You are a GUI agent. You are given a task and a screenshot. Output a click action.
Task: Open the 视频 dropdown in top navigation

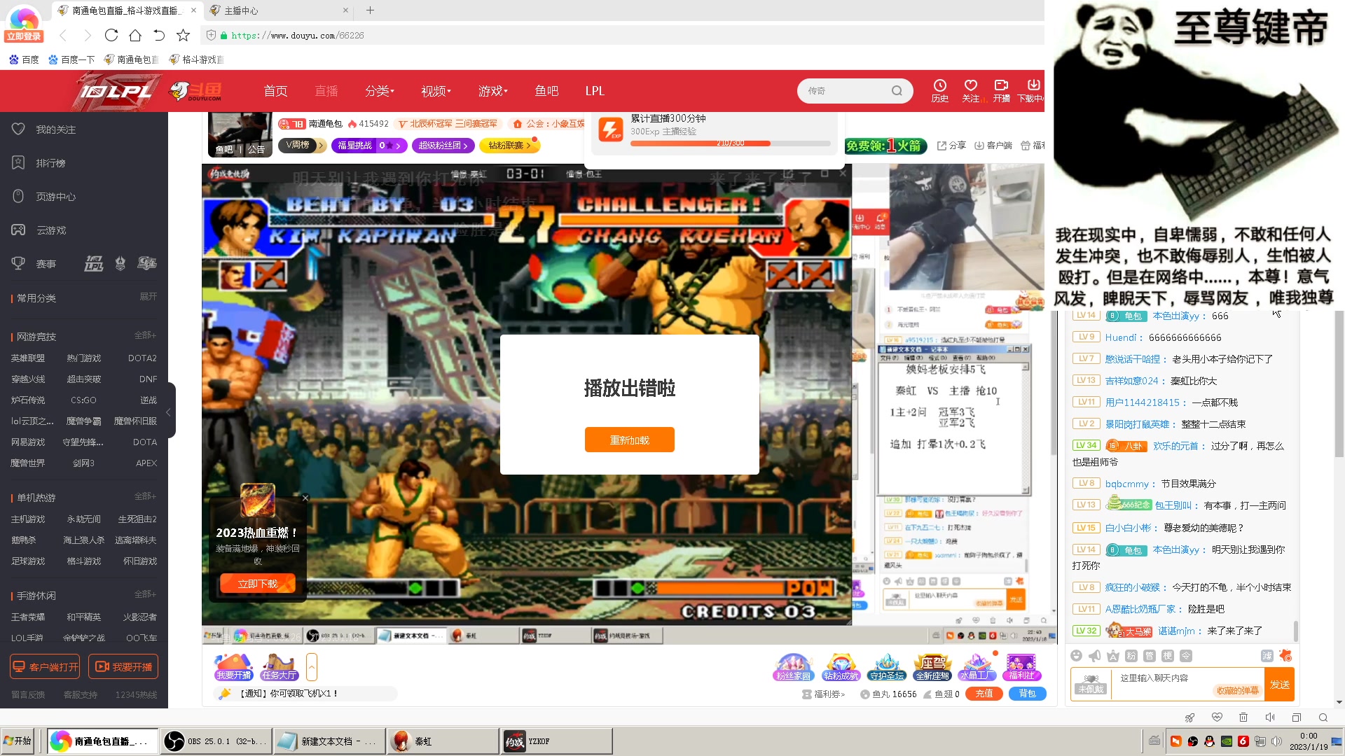(436, 91)
